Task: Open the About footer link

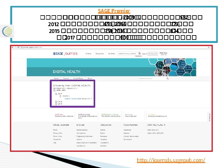Action: [55, 130]
